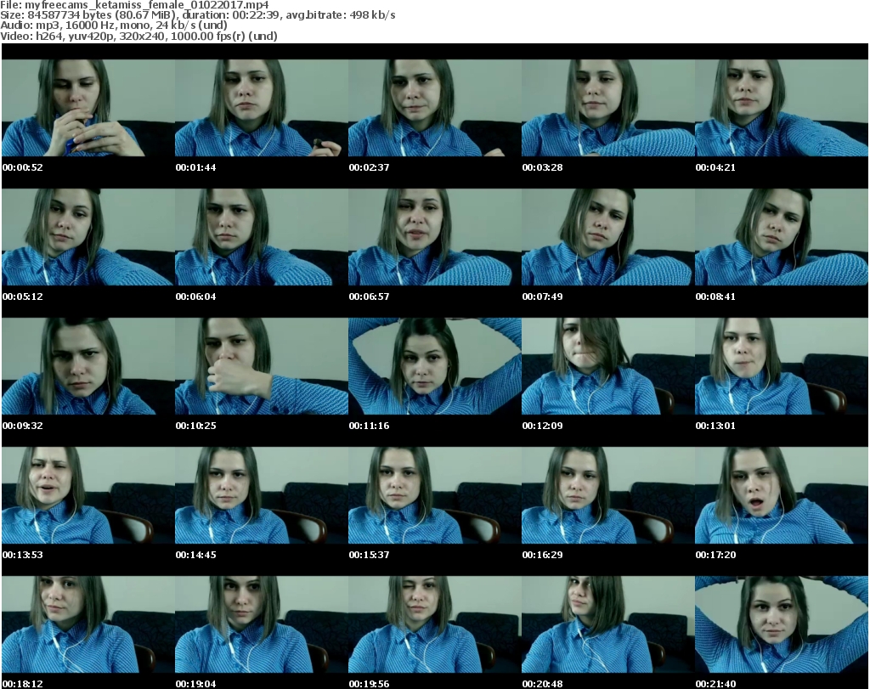This screenshot has width=870, height=689.
Task: Click the 00:17:20 timestamp label
Action: pos(715,555)
